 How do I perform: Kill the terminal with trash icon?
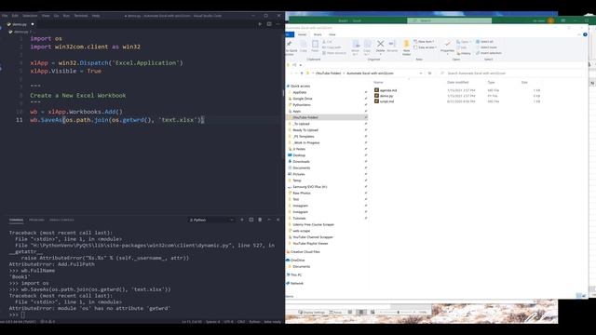pyautogui.click(x=260, y=220)
